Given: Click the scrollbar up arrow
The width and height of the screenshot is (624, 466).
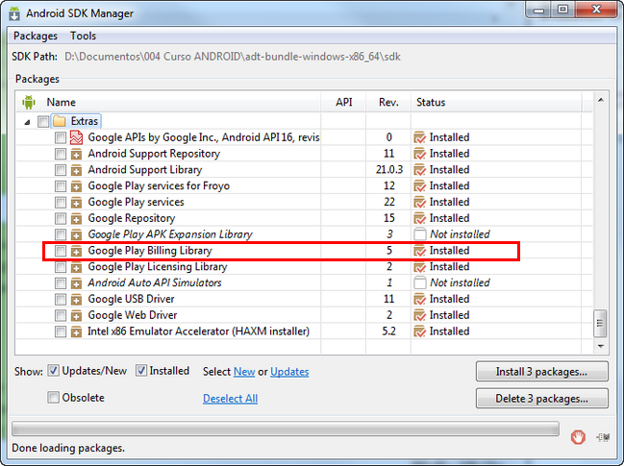Looking at the screenshot, I should [x=601, y=100].
